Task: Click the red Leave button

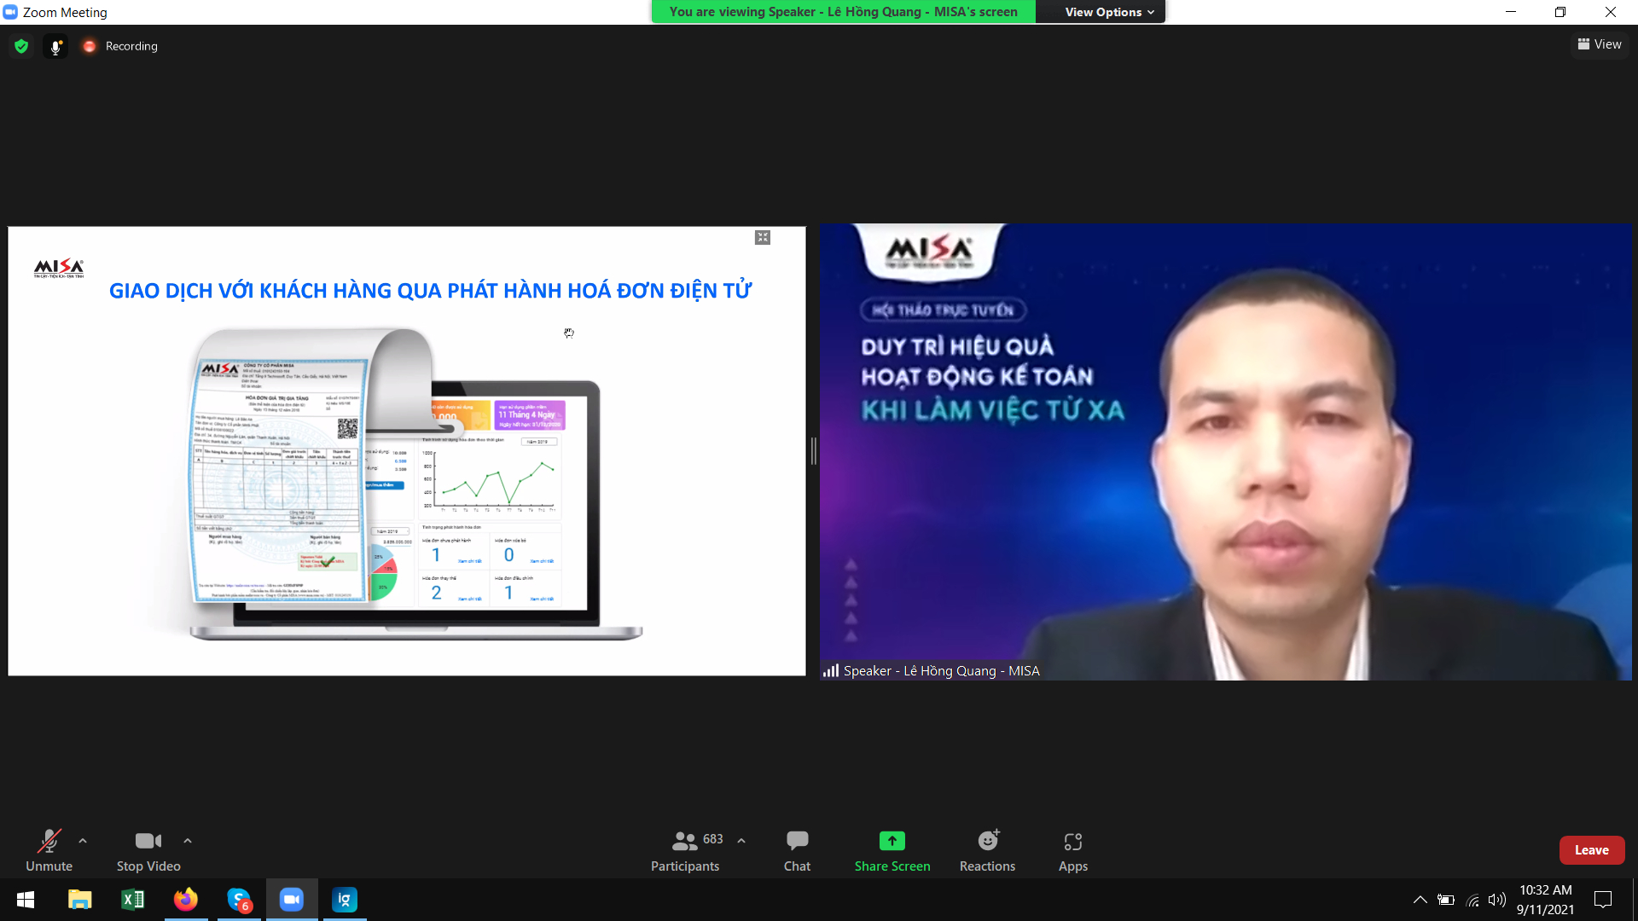Action: [x=1591, y=850]
